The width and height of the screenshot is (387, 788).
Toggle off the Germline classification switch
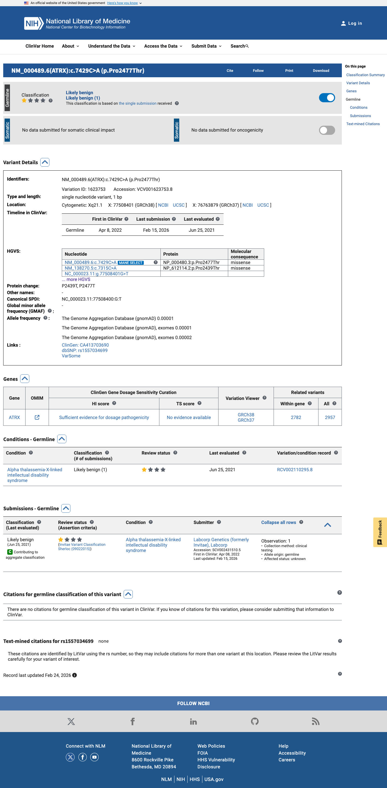pyautogui.click(x=327, y=98)
